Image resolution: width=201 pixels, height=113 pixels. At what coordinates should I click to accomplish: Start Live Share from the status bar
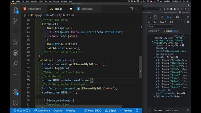pos(42,110)
